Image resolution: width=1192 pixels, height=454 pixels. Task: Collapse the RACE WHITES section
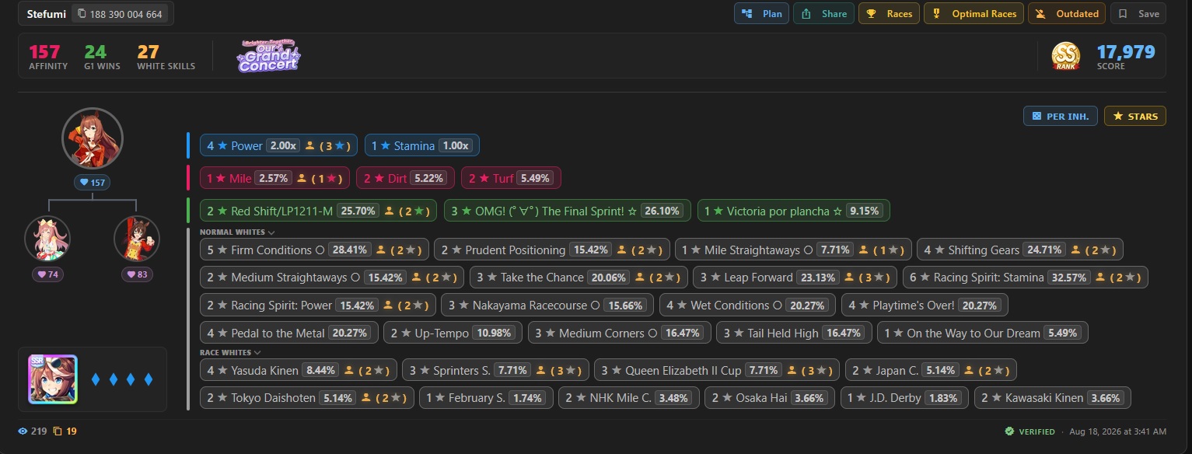231,352
